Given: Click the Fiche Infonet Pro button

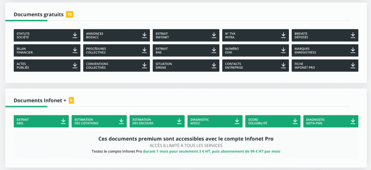Looking at the screenshot, I should click(x=325, y=65).
